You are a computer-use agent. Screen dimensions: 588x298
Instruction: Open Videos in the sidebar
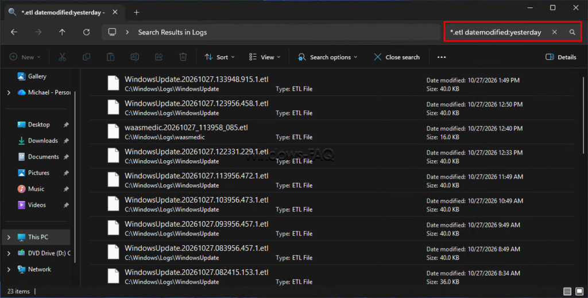tap(32, 205)
